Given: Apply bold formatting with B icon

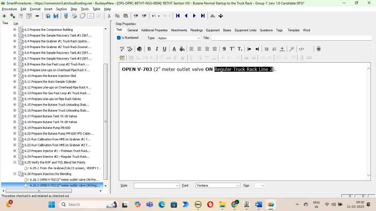Looking at the screenshot, I should pyautogui.click(x=149, y=49).
